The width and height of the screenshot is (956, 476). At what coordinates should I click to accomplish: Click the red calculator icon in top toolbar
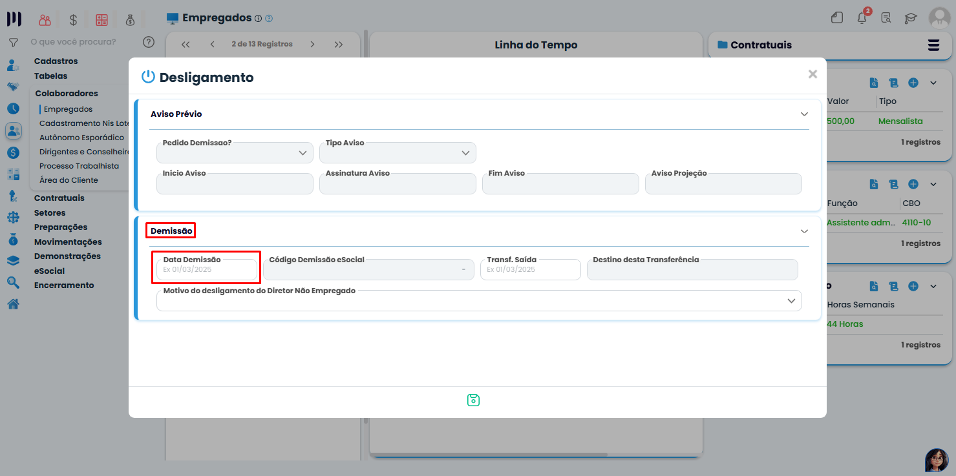tap(101, 19)
